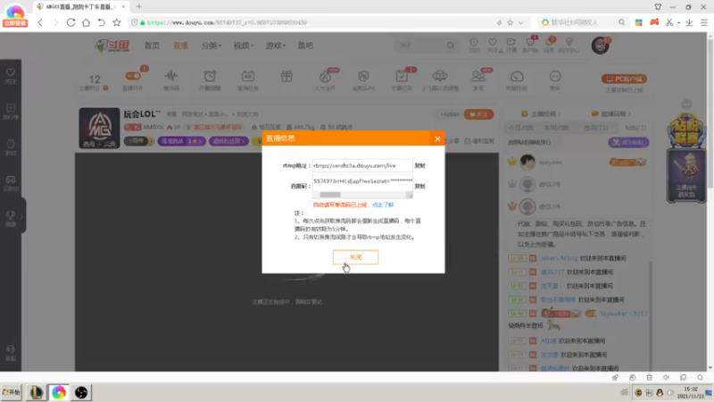Switch to the 贵宾(11) tab
The height and width of the screenshot is (402, 714).
(x=596, y=128)
